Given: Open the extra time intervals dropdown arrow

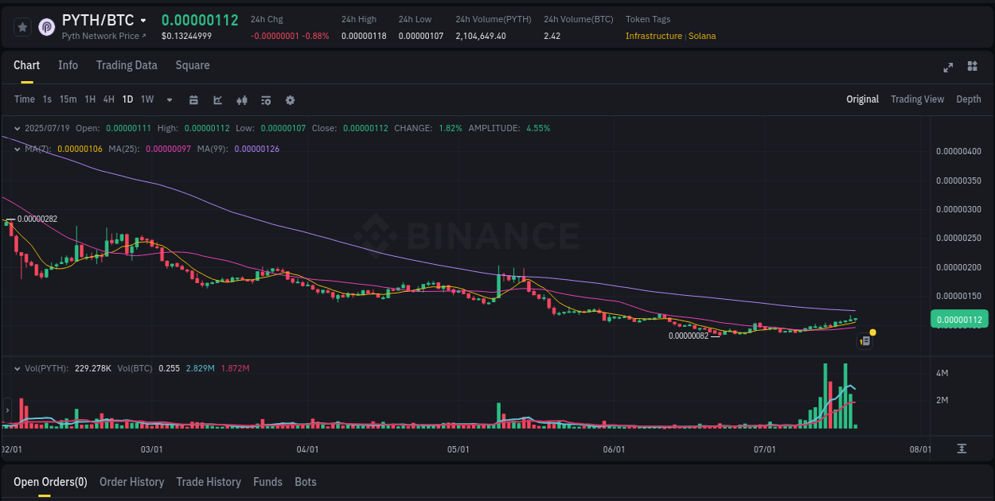Looking at the screenshot, I should [169, 100].
